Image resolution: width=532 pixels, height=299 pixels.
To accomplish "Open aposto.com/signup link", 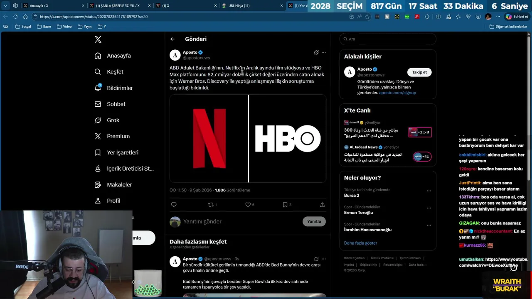I will coord(397,93).
